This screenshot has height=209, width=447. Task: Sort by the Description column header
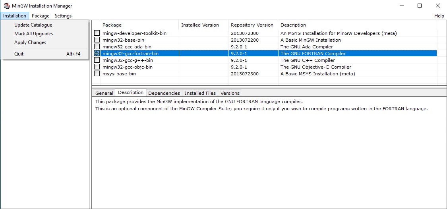(358, 25)
